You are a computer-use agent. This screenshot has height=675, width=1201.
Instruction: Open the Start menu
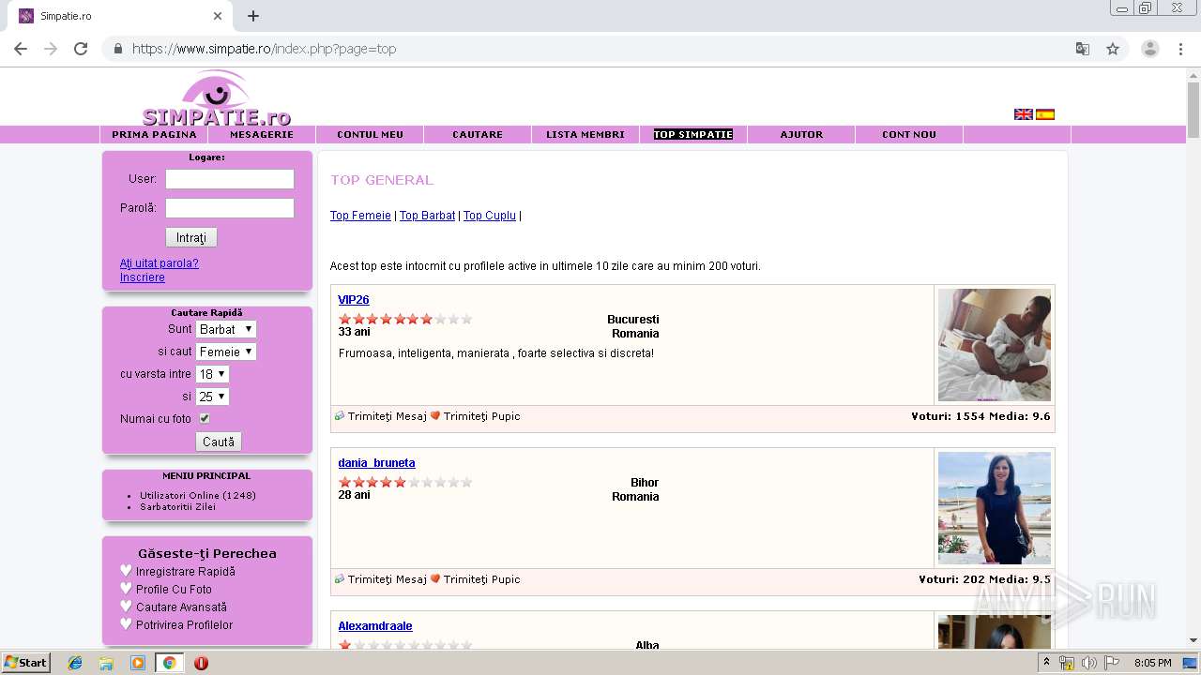coord(25,663)
